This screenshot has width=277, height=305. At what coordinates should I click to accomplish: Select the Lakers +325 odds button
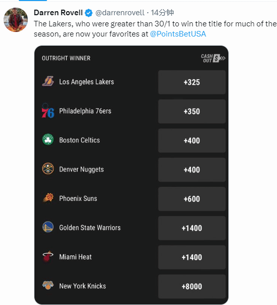point(192,82)
